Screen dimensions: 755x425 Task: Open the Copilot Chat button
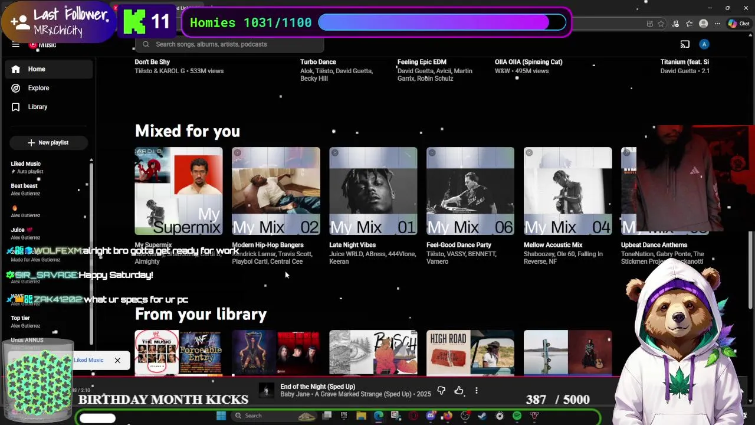click(740, 24)
